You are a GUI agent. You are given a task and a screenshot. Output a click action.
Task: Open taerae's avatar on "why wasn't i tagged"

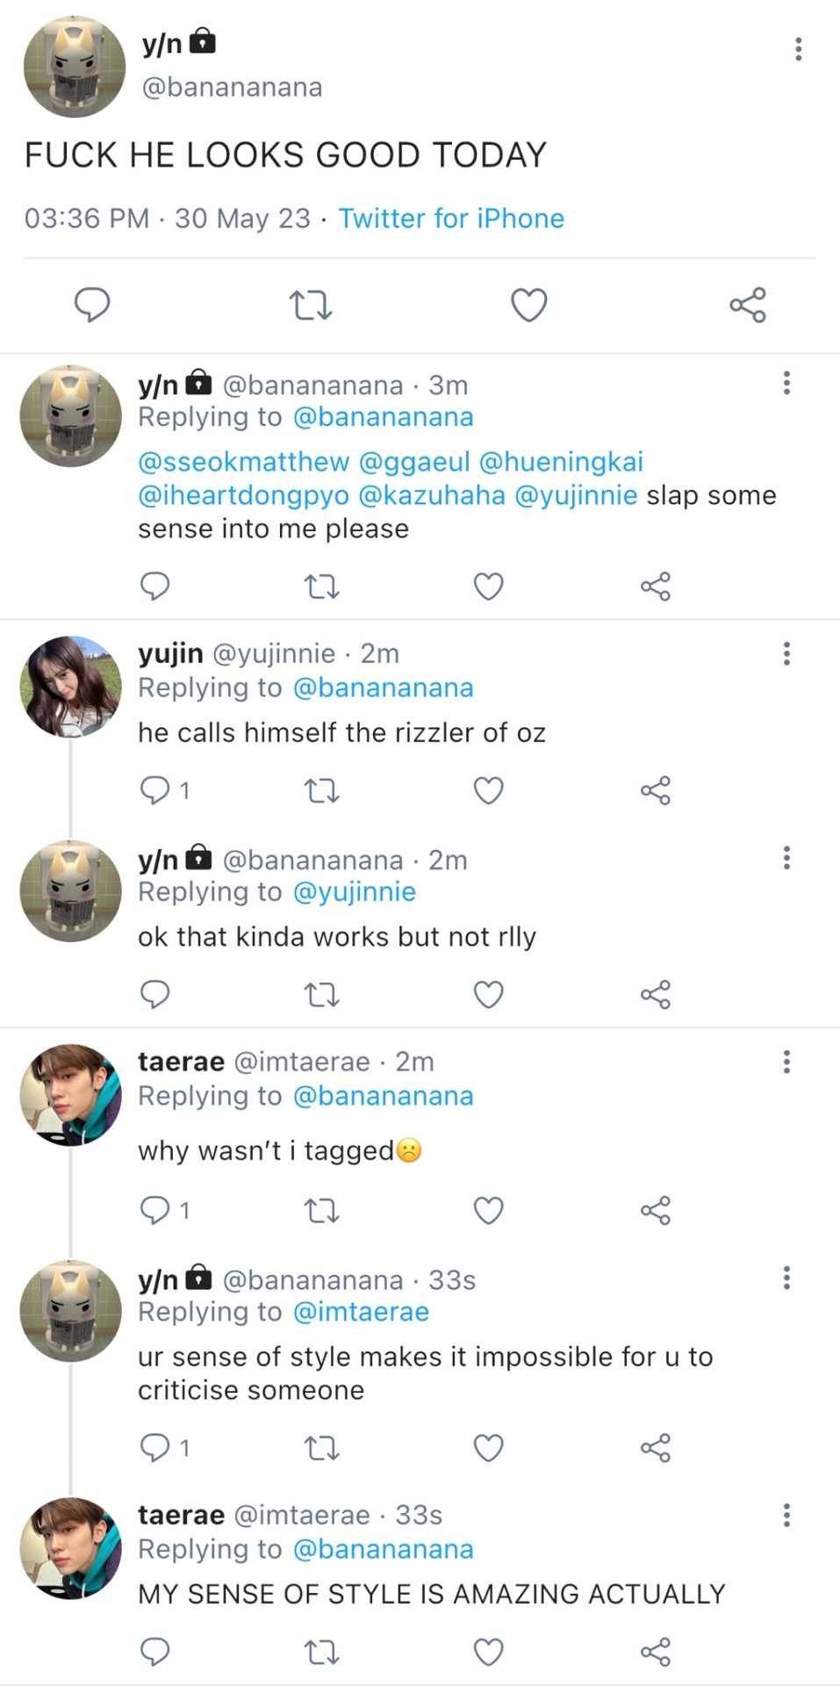click(x=70, y=1095)
